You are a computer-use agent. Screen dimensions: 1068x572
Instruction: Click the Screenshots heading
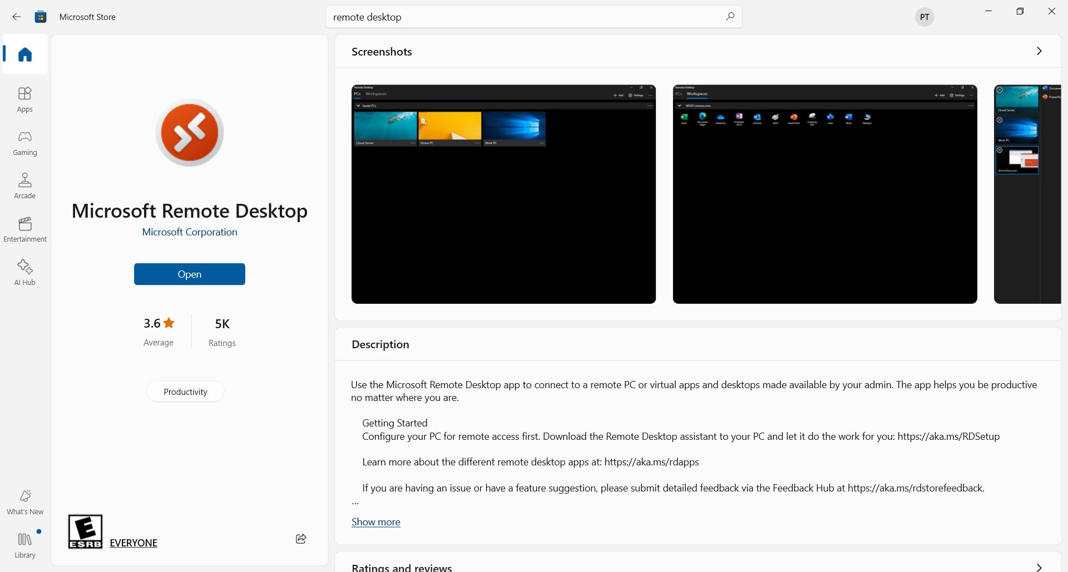(x=382, y=52)
